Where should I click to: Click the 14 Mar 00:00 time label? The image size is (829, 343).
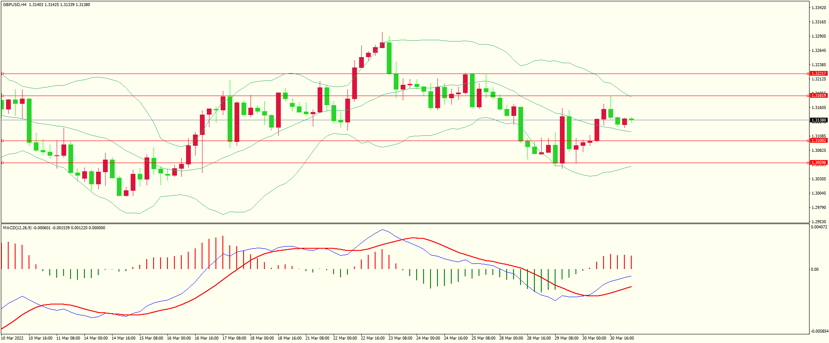point(96,338)
